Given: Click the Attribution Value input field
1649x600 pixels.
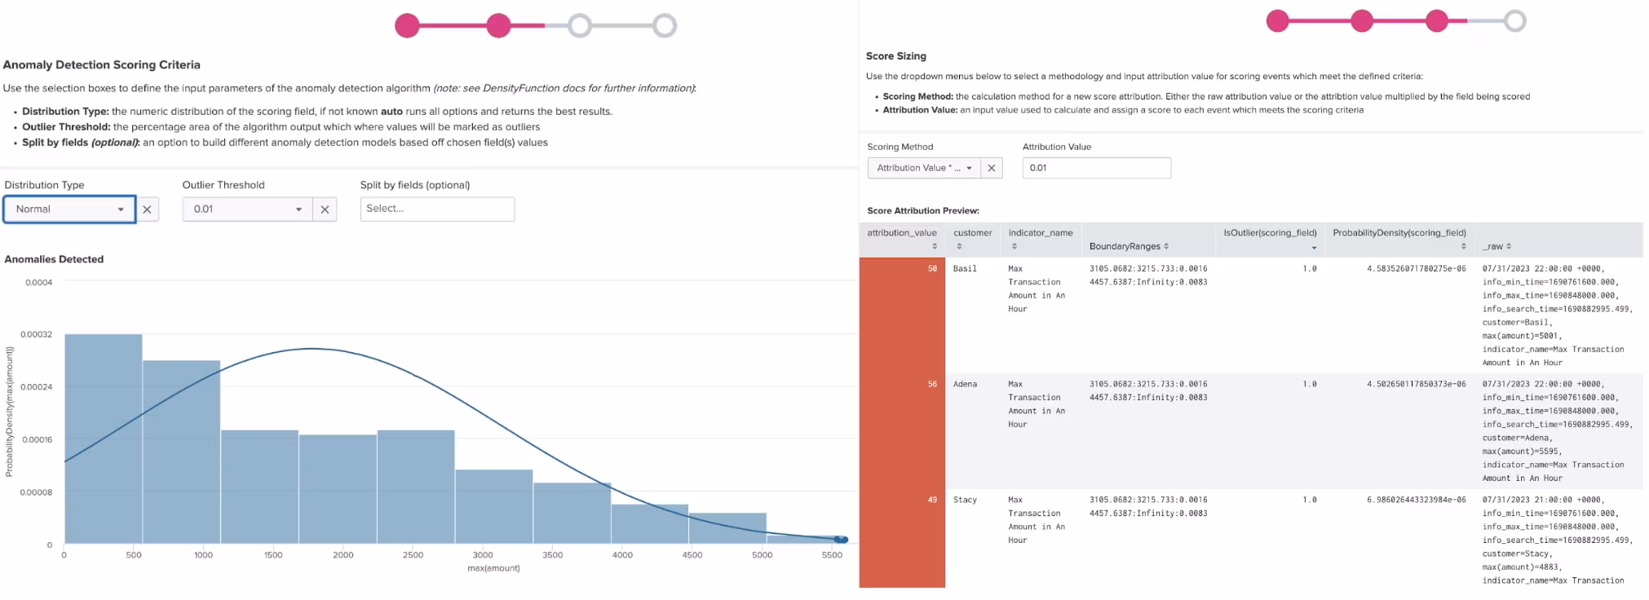Looking at the screenshot, I should pos(1096,168).
